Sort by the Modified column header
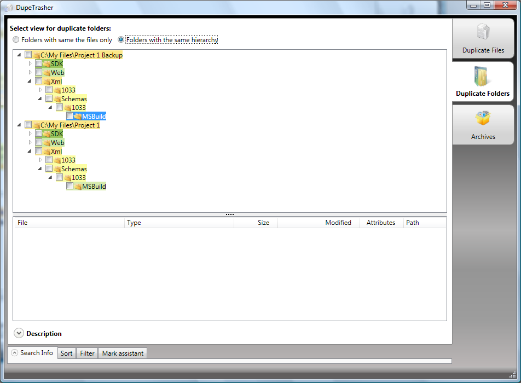The image size is (521, 383). [x=319, y=223]
